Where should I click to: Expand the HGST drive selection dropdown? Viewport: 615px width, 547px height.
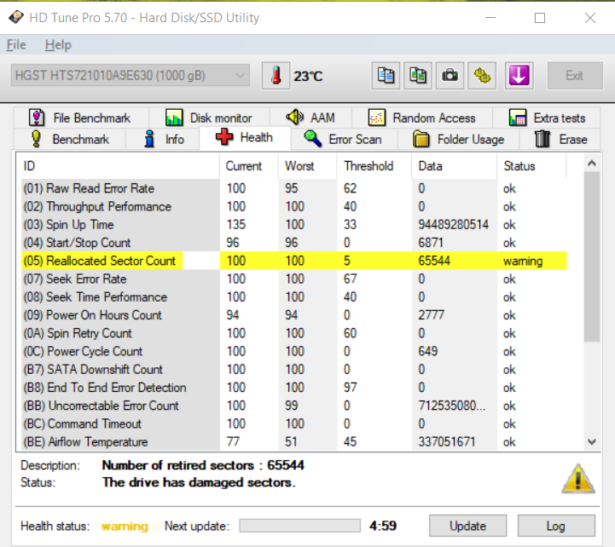[x=131, y=75]
